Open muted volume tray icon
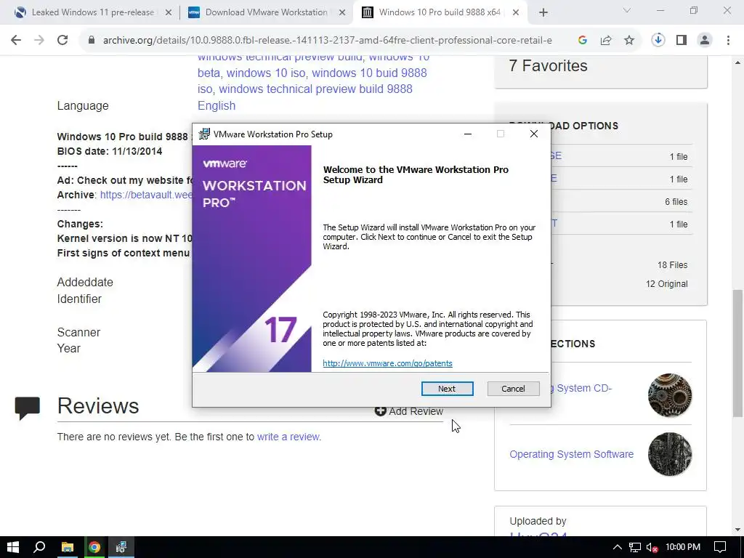Image resolution: width=744 pixels, height=558 pixels. (652, 547)
